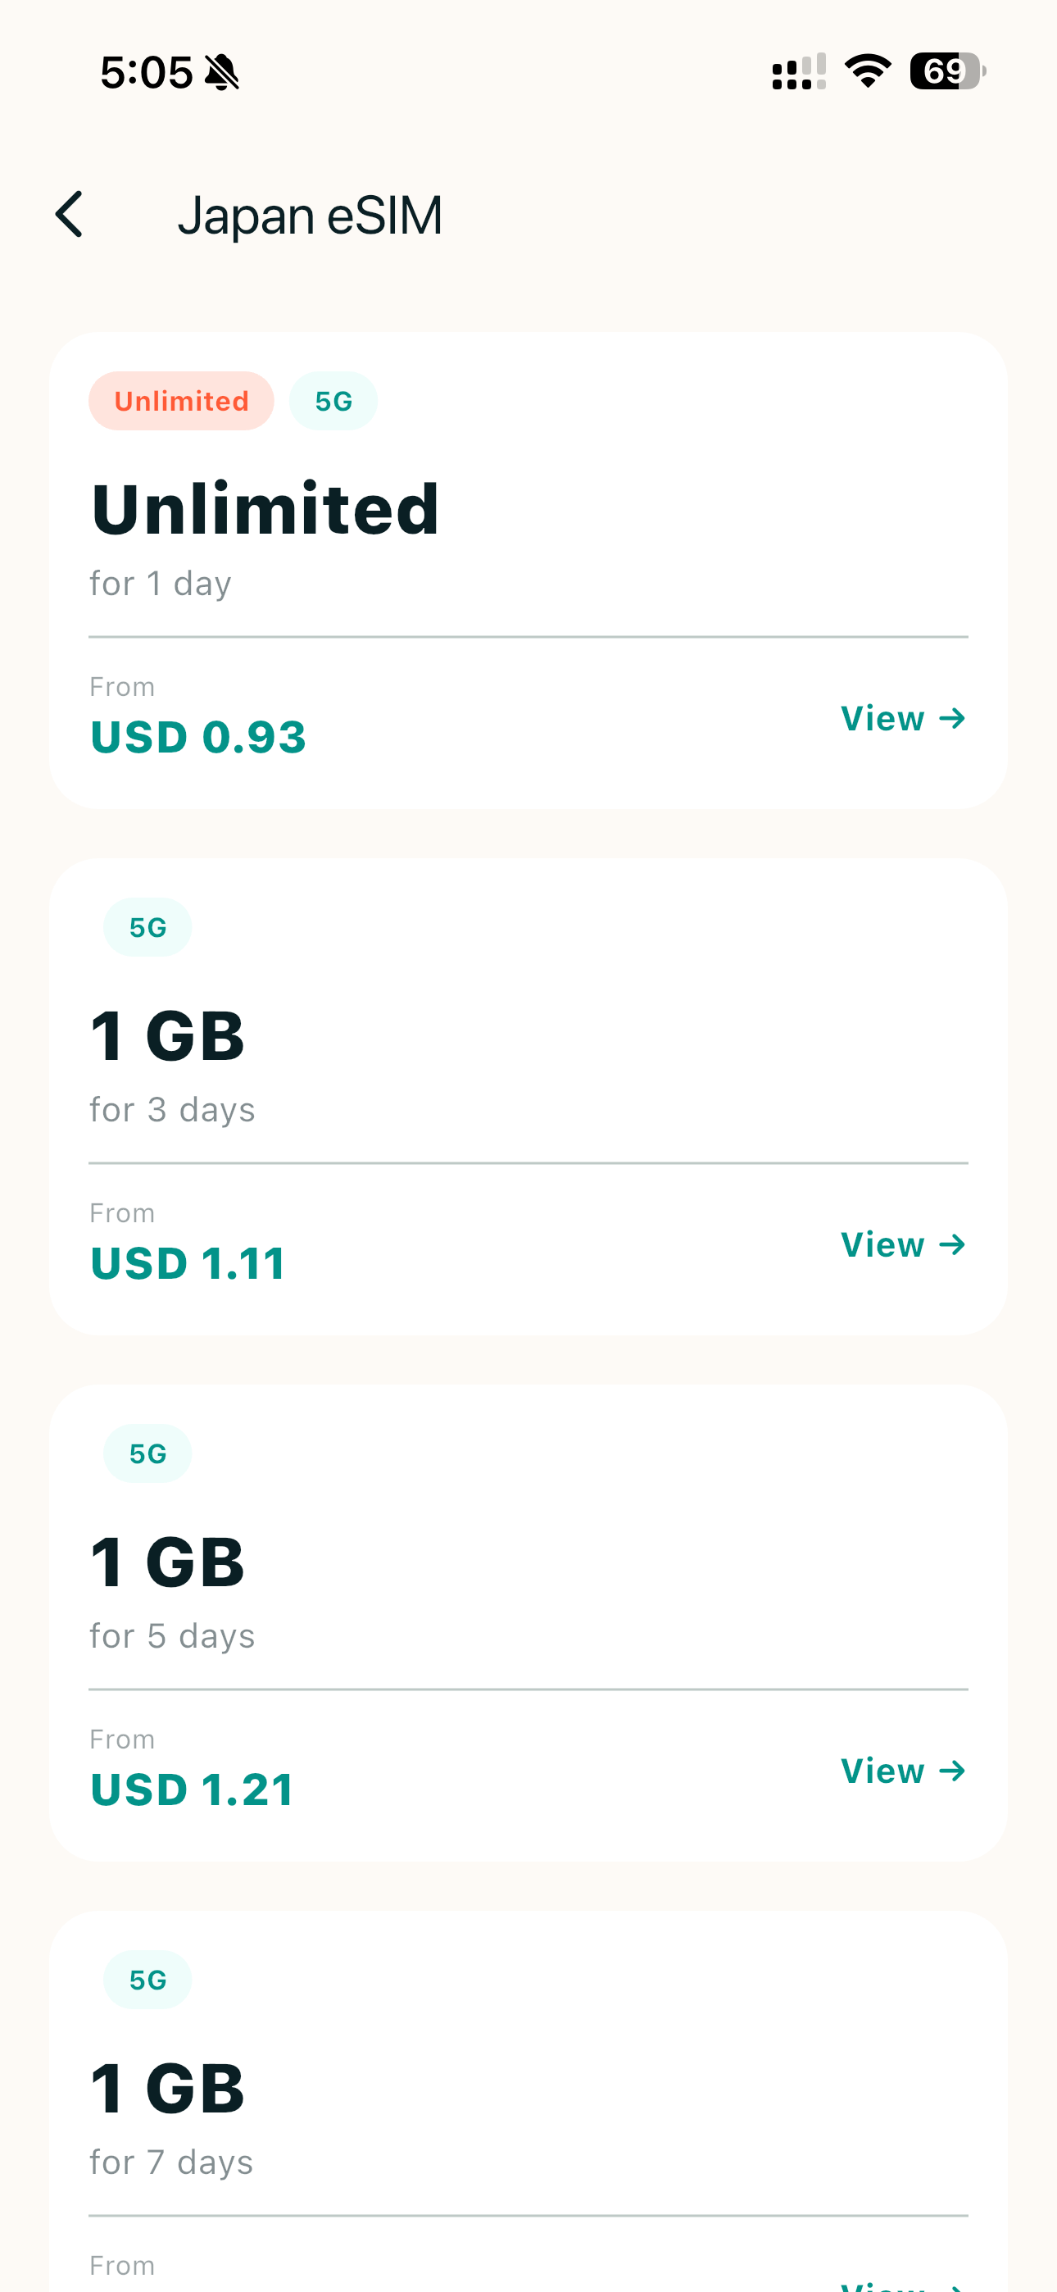This screenshot has height=2292, width=1057.
Task: View the Unlimited 1 day plan
Action: (x=903, y=718)
